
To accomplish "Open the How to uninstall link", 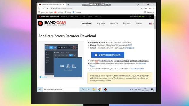I will pos(137,69).
